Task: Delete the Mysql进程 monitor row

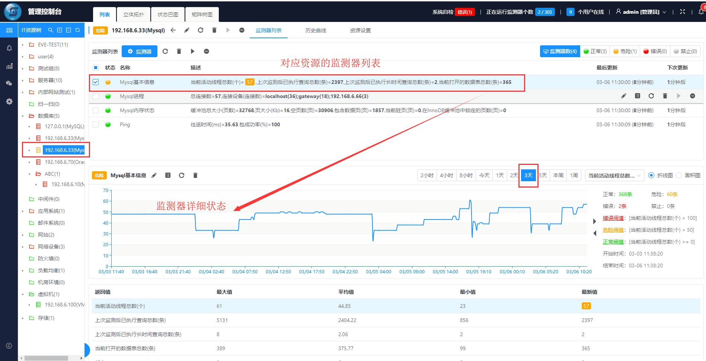Action: coord(665,96)
